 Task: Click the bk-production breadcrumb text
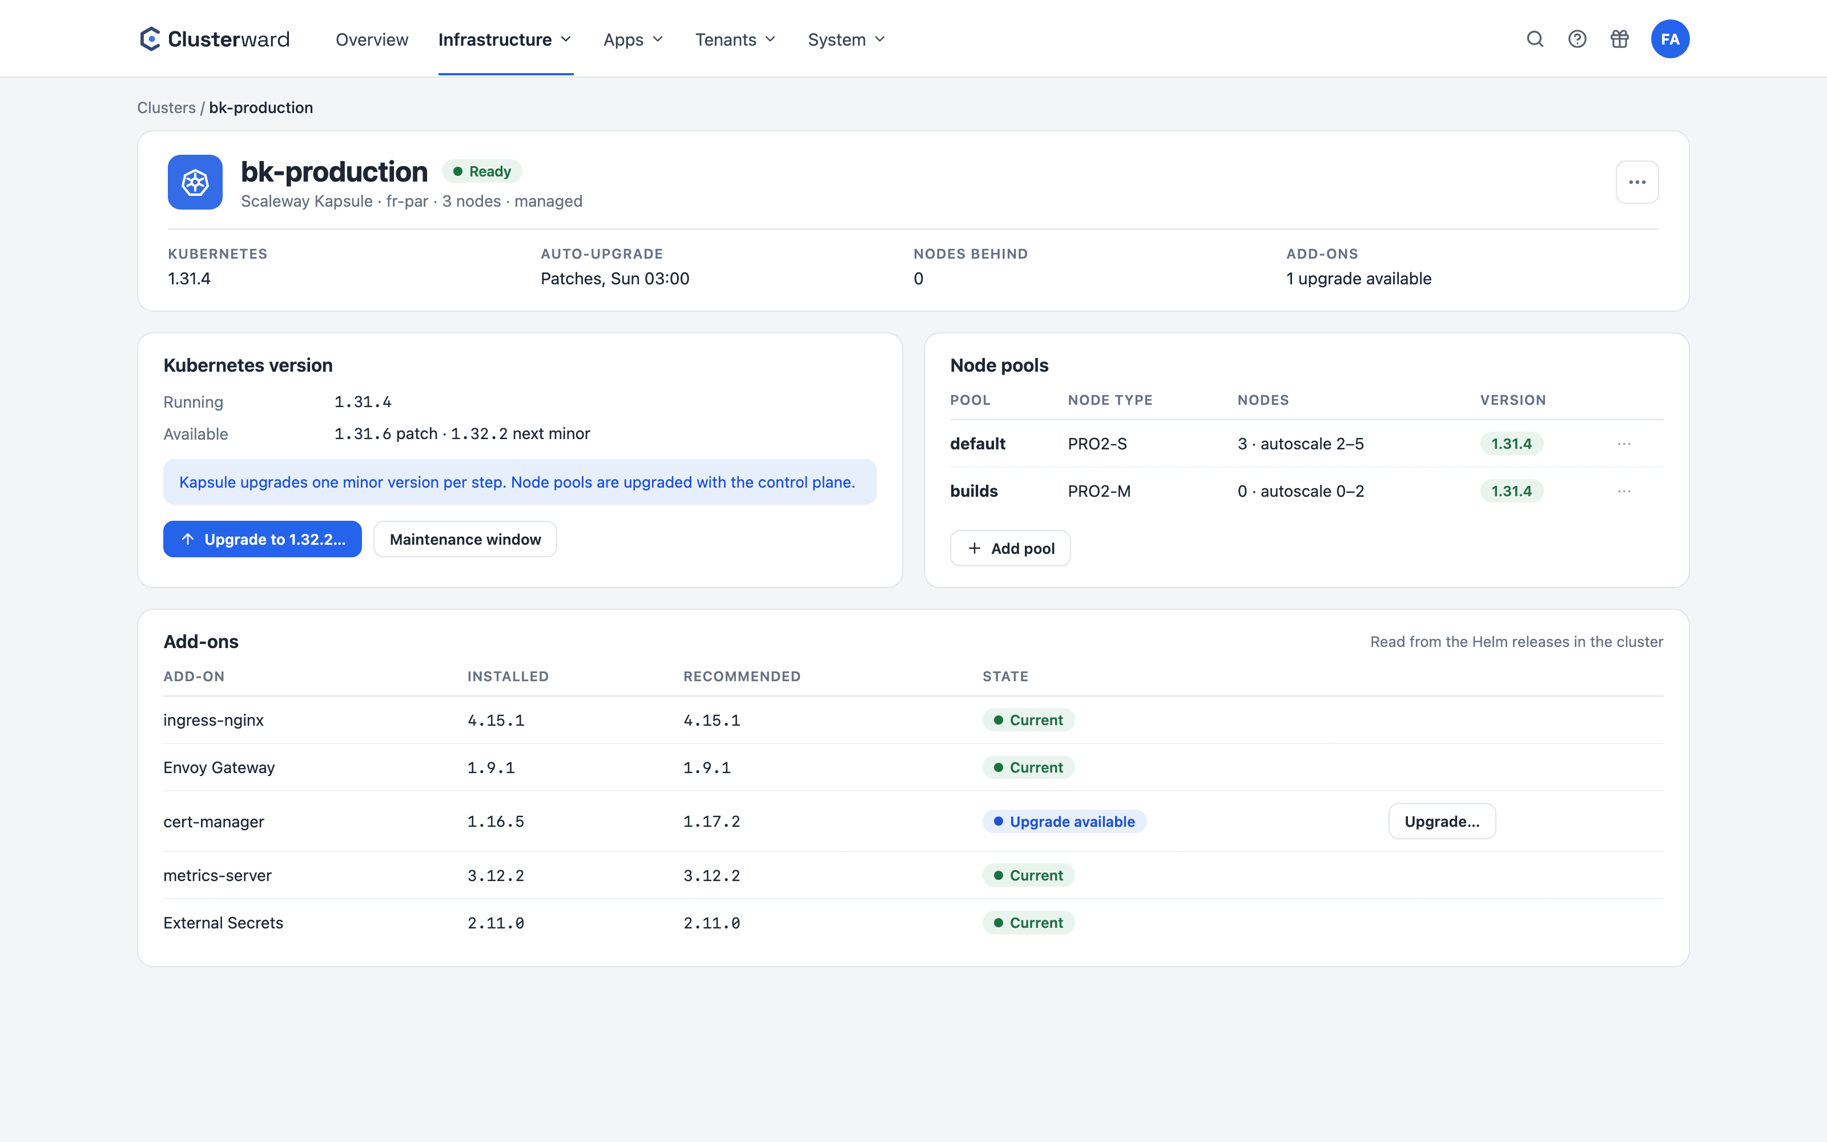[x=260, y=108]
